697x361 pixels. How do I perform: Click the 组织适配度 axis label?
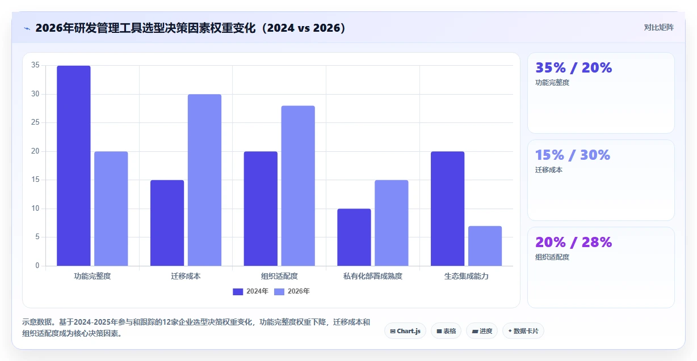(x=279, y=276)
